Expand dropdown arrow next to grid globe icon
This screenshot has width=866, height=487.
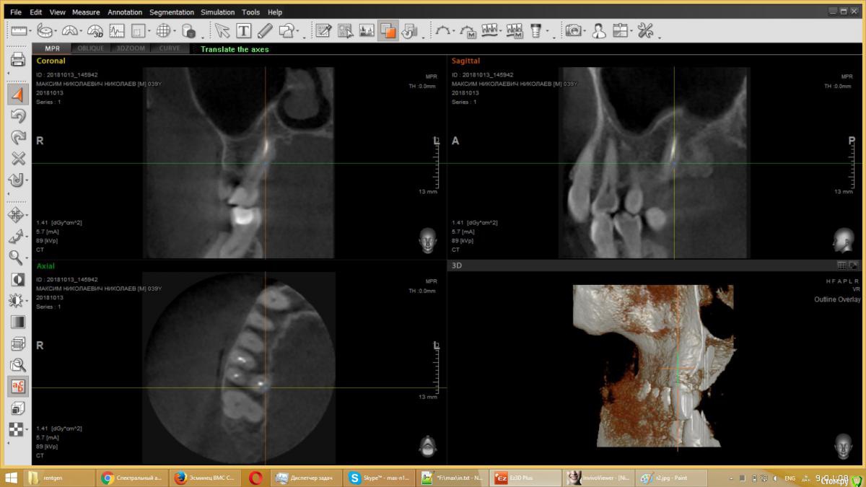coord(174,31)
